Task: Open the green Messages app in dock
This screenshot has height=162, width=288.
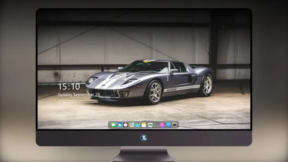Action: tap(113, 125)
